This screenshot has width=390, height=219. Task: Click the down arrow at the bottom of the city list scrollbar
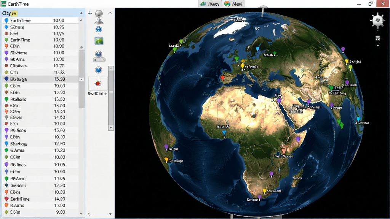[81, 214]
